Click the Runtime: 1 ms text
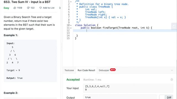 pyautogui.click(x=92, y=80)
